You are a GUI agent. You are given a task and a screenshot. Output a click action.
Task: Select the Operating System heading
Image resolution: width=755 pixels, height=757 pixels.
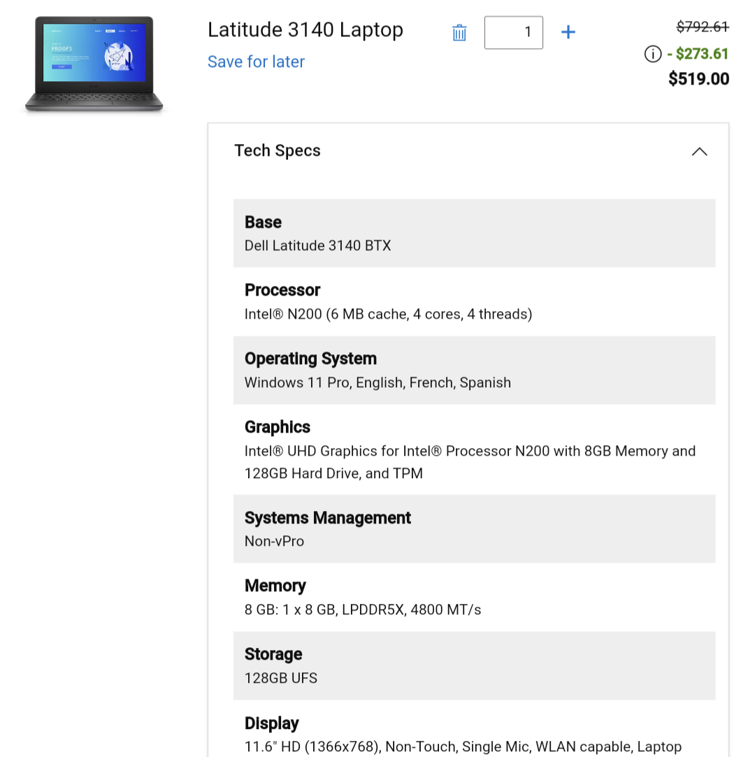[310, 359]
